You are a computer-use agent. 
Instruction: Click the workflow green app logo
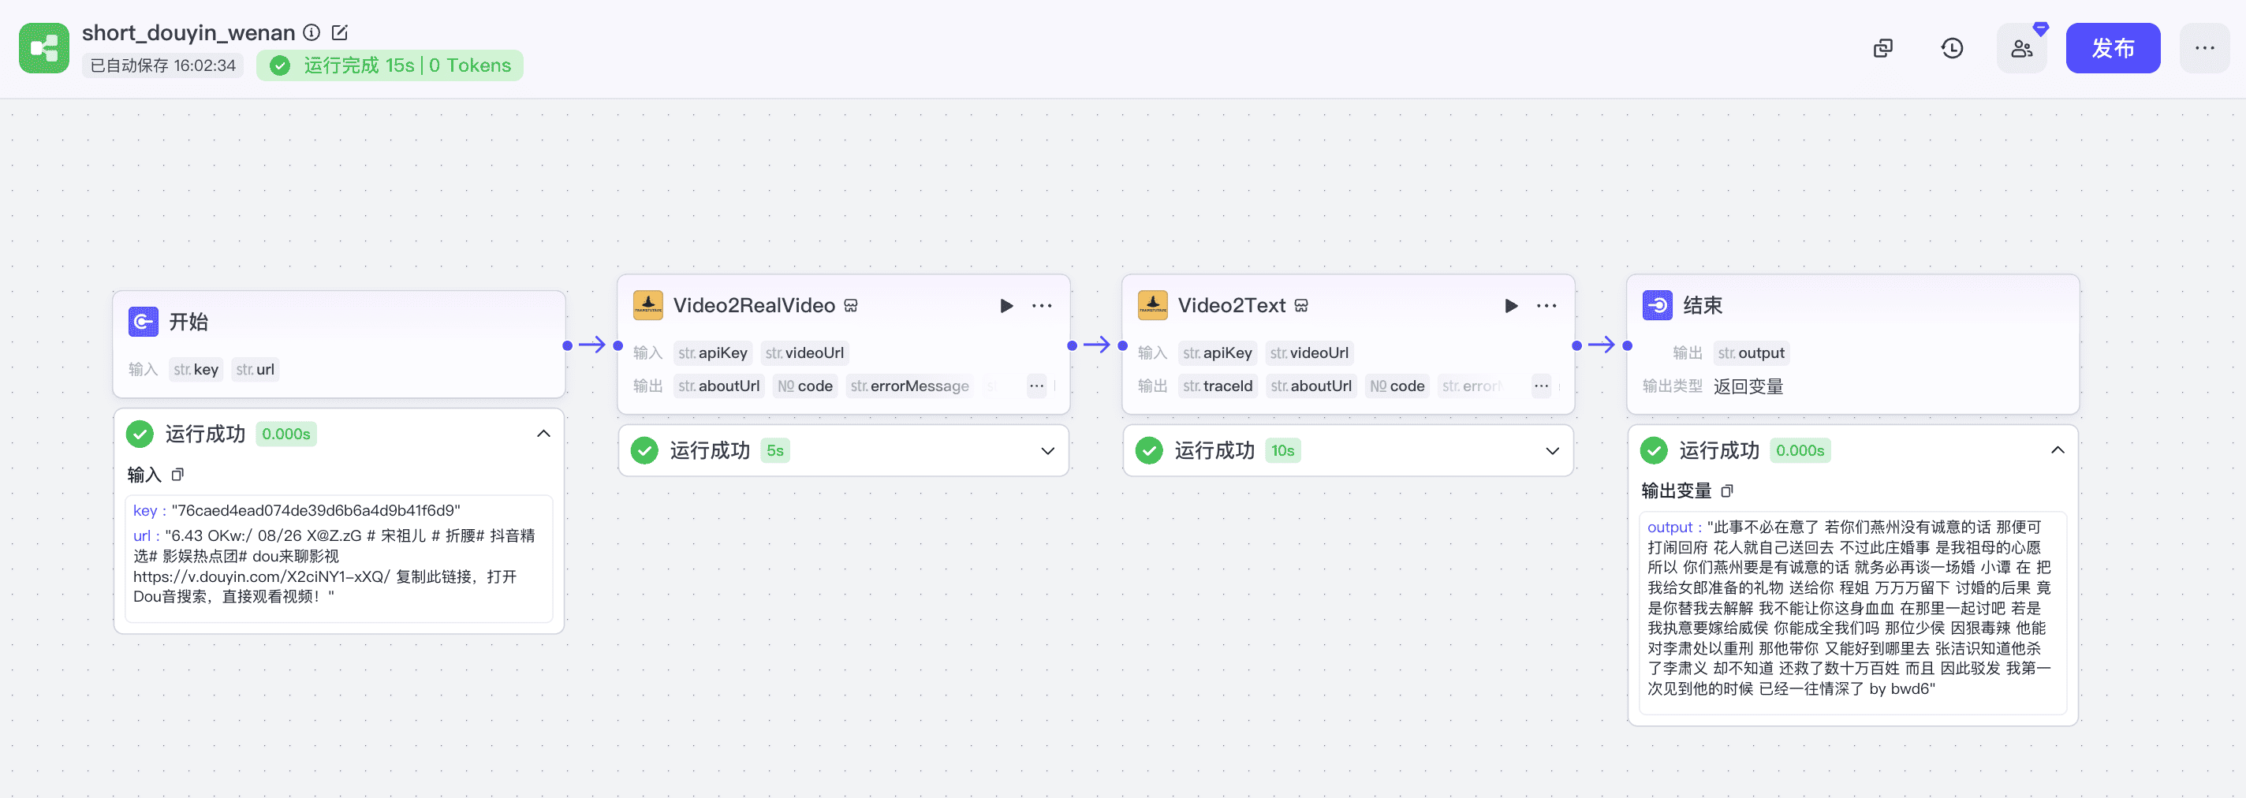[44, 49]
